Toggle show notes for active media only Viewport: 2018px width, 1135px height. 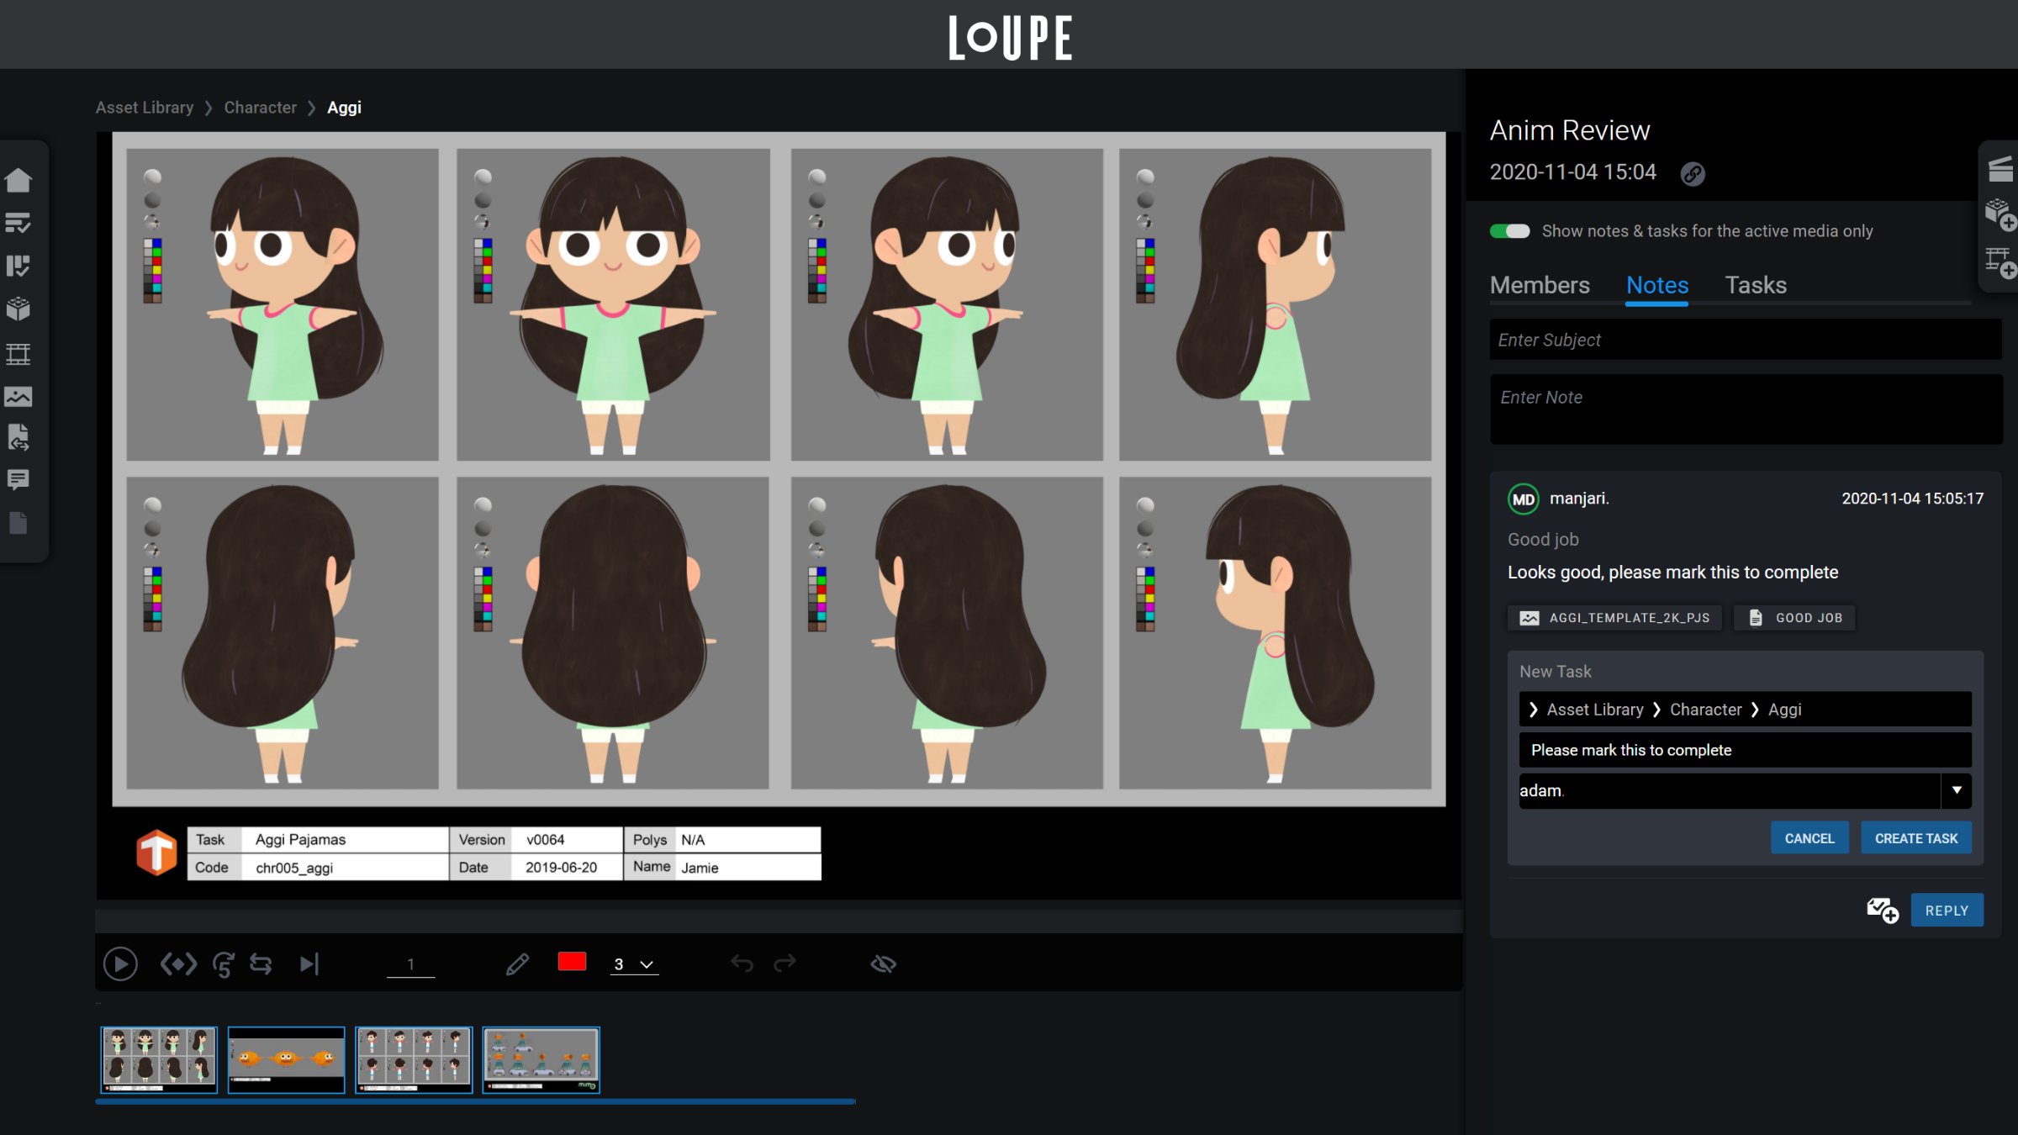coord(1510,231)
